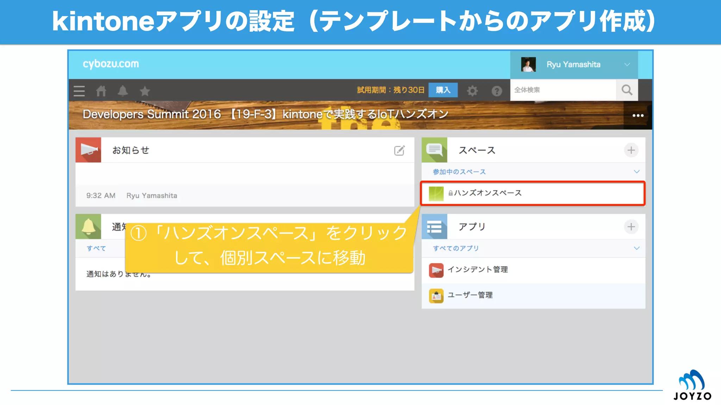
Task: Click the 全体検索 search field
Action: click(x=563, y=90)
